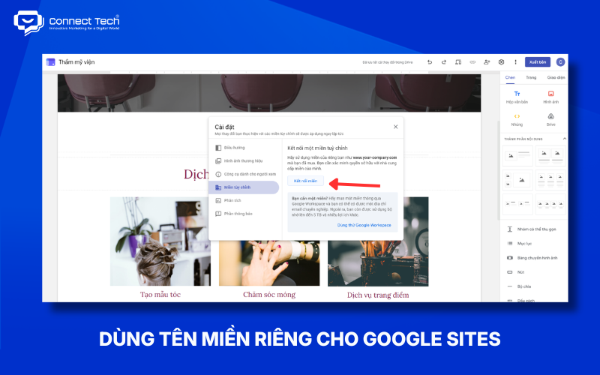Choose the two image-text pairs layout

click(517, 204)
